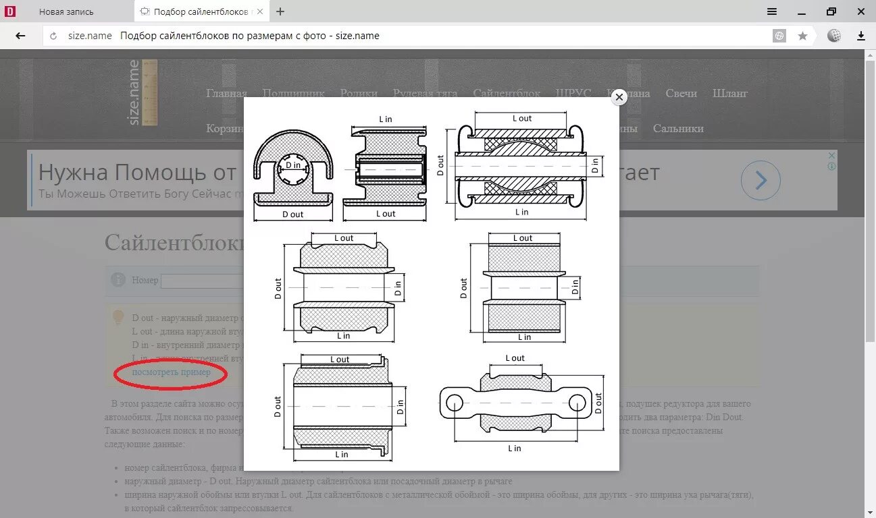The width and height of the screenshot is (876, 518).
Task: Focus the Номер input field
Action: [202, 281]
